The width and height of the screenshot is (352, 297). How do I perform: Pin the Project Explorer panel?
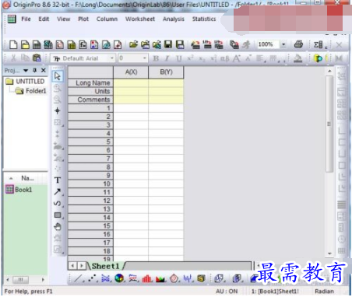pos(35,70)
